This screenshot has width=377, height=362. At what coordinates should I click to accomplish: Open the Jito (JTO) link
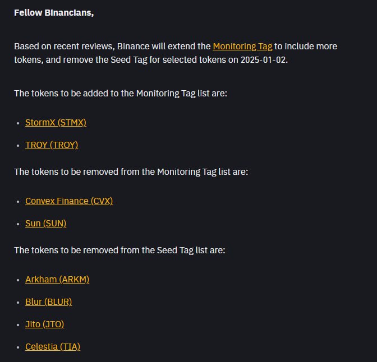click(45, 324)
